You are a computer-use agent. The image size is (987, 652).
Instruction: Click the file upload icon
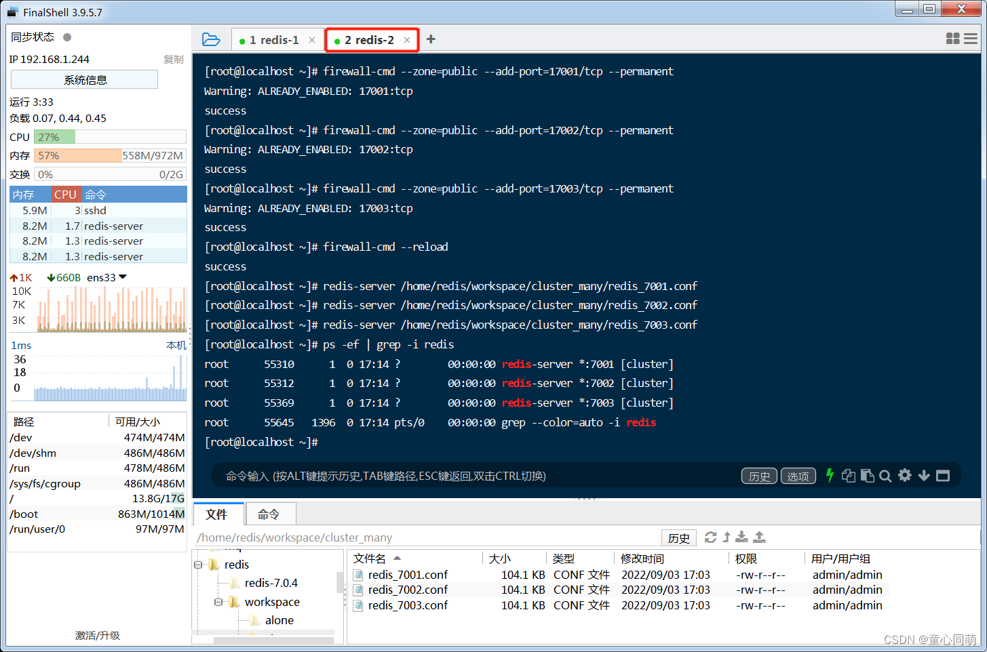(x=760, y=537)
